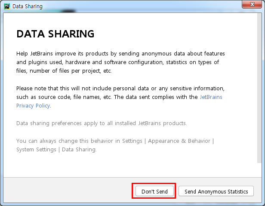Click the DATA SHARING heading
This screenshot has height=206, width=265.
(x=55, y=34)
